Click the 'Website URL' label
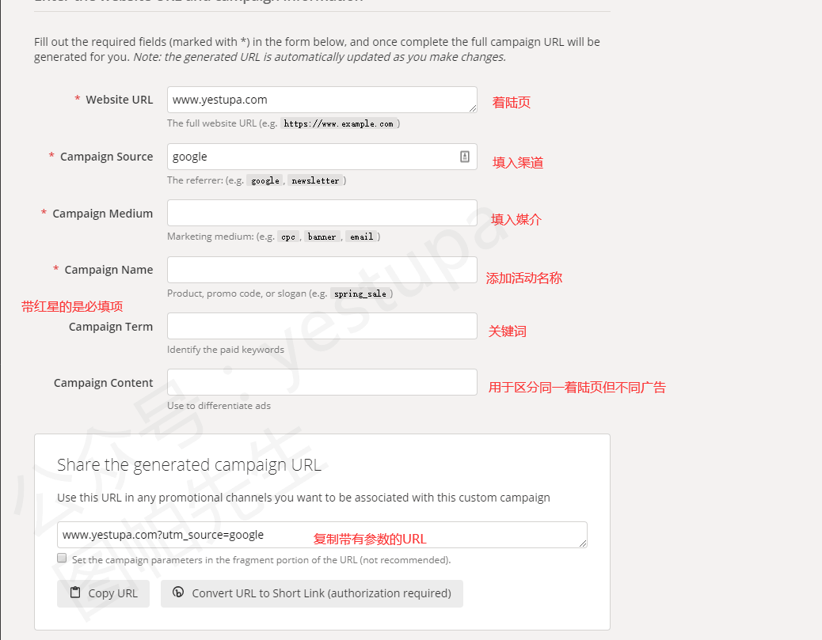The height and width of the screenshot is (640, 822). (119, 100)
